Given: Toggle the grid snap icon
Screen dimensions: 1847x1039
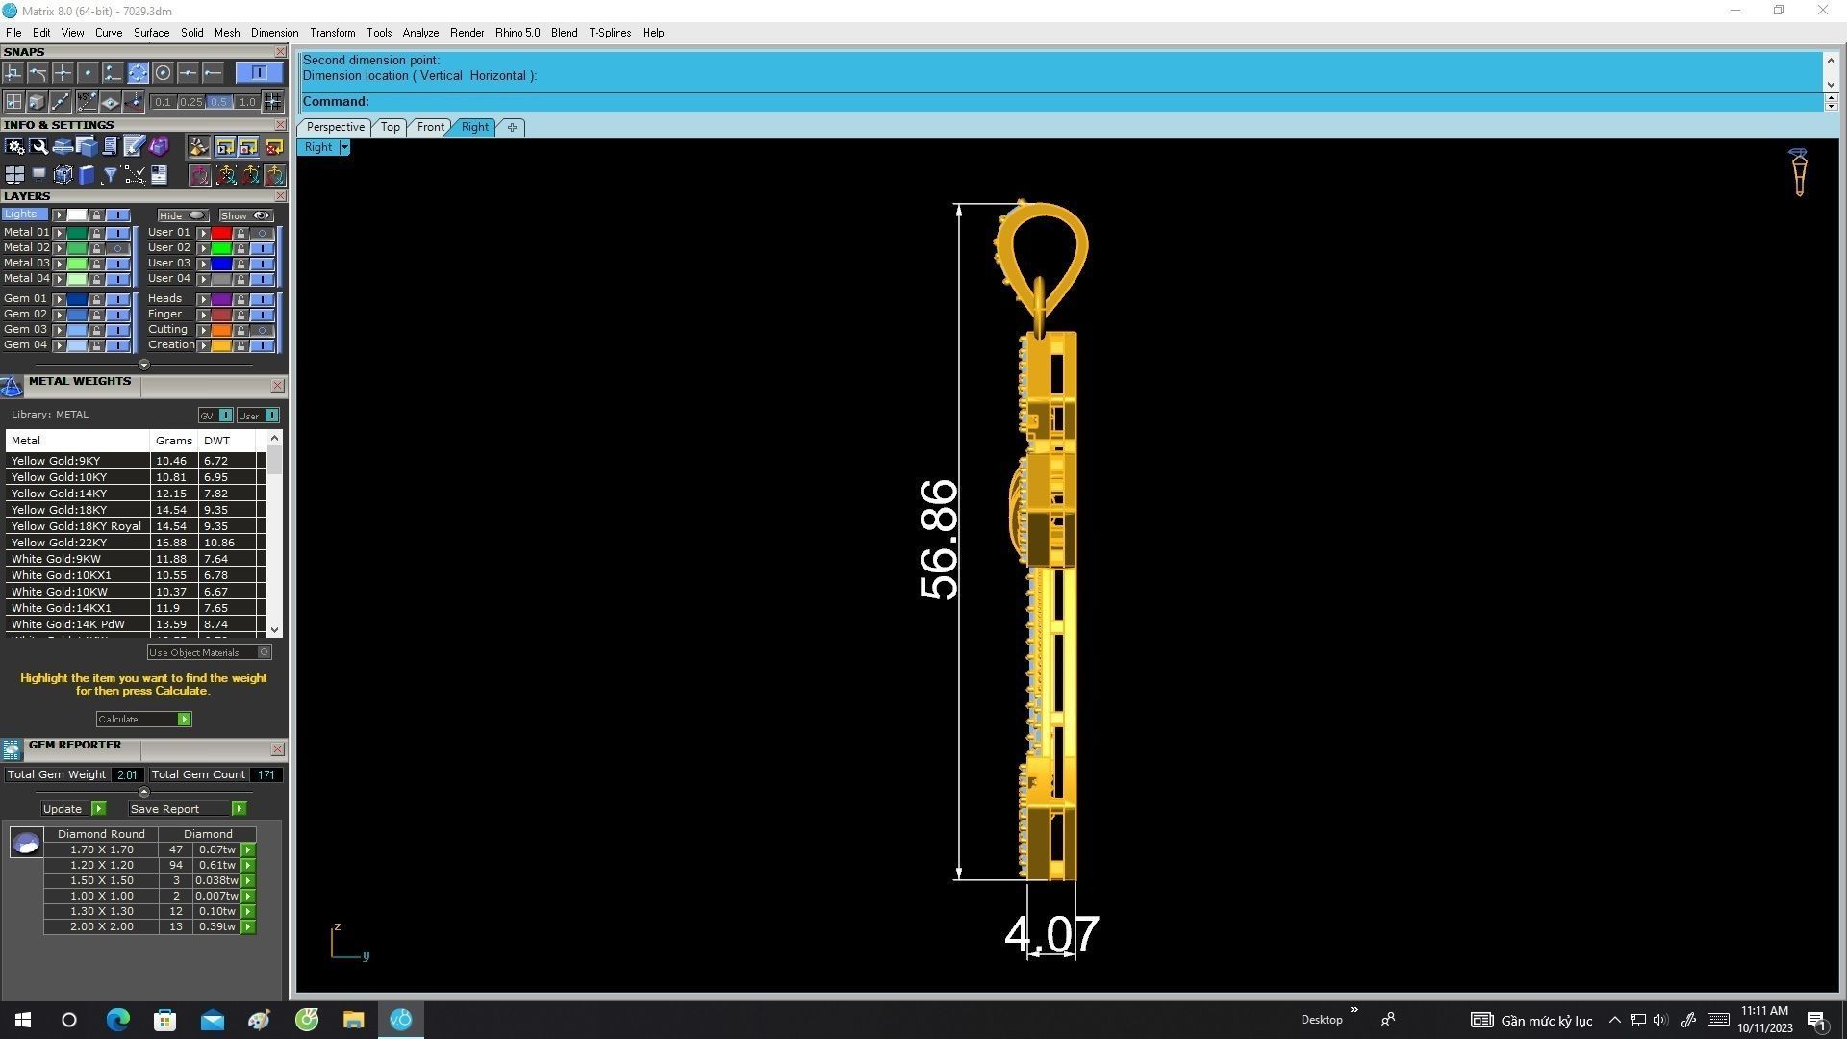Looking at the screenshot, I should 273,101.
